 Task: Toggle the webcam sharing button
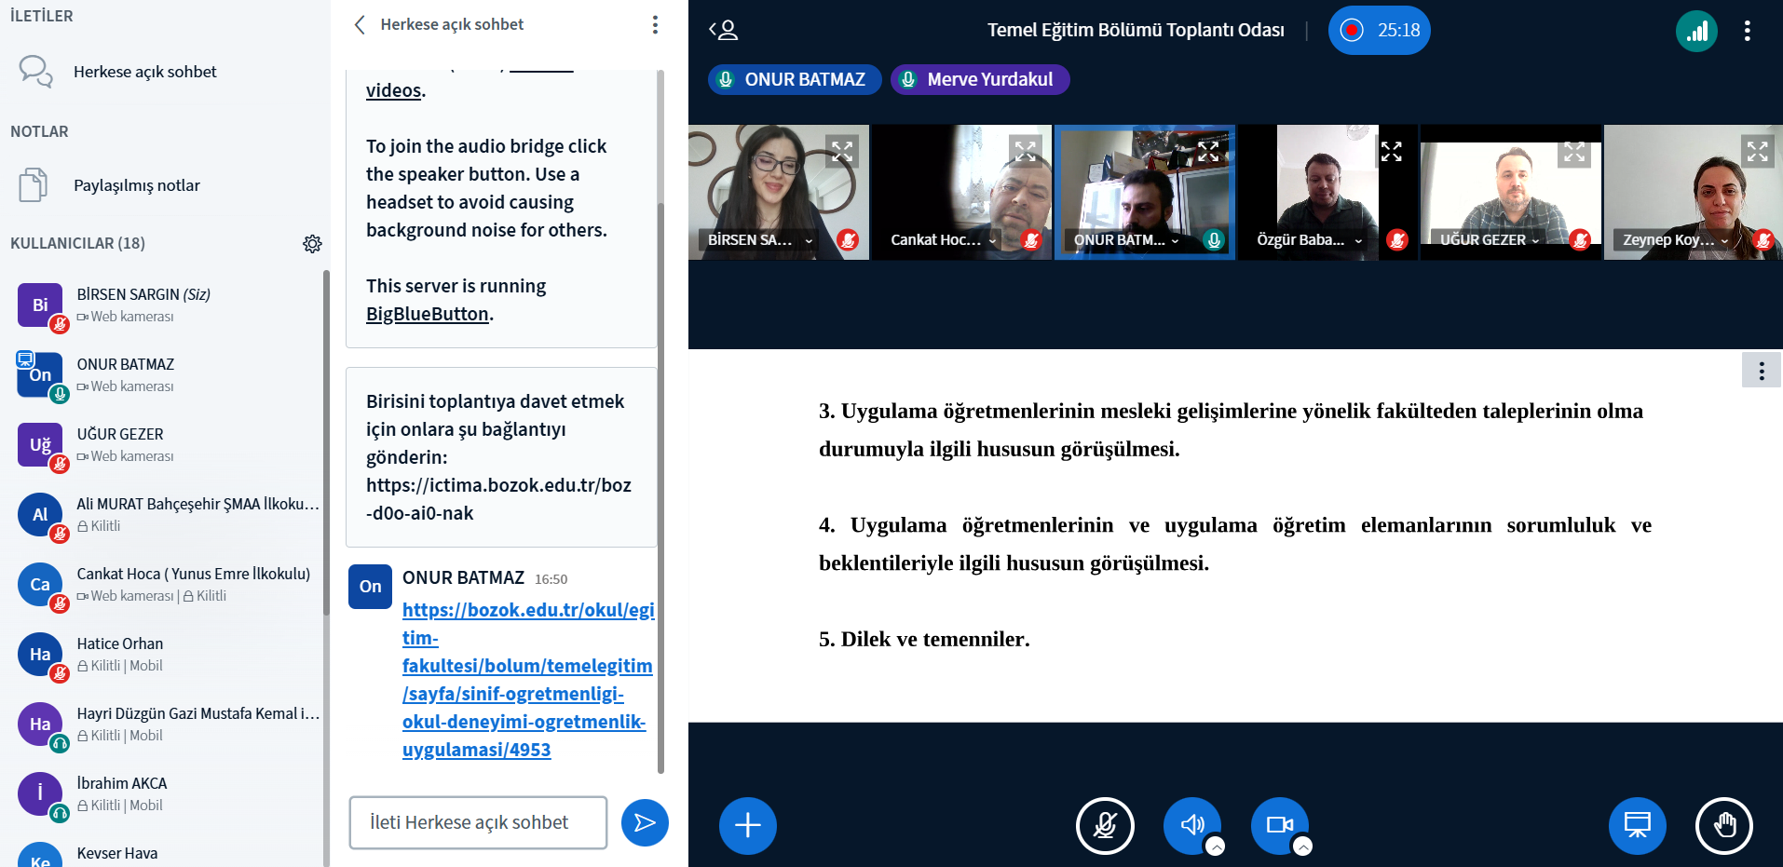point(1279,825)
